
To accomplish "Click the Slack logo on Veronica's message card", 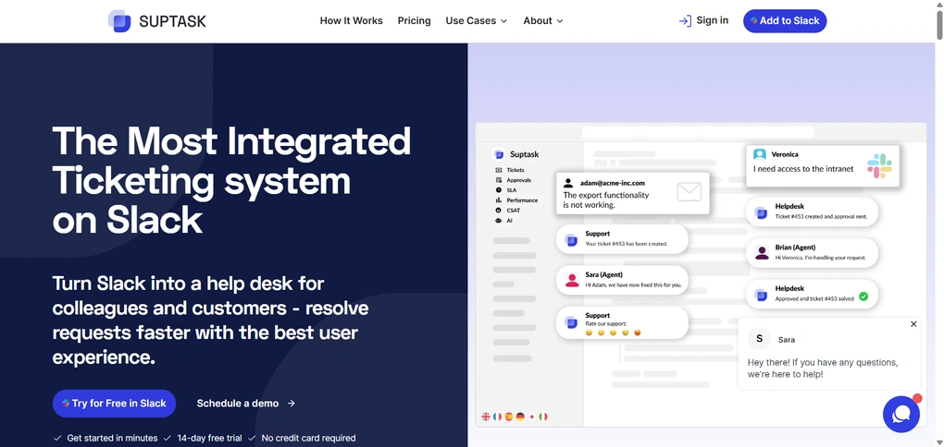I will (x=879, y=166).
